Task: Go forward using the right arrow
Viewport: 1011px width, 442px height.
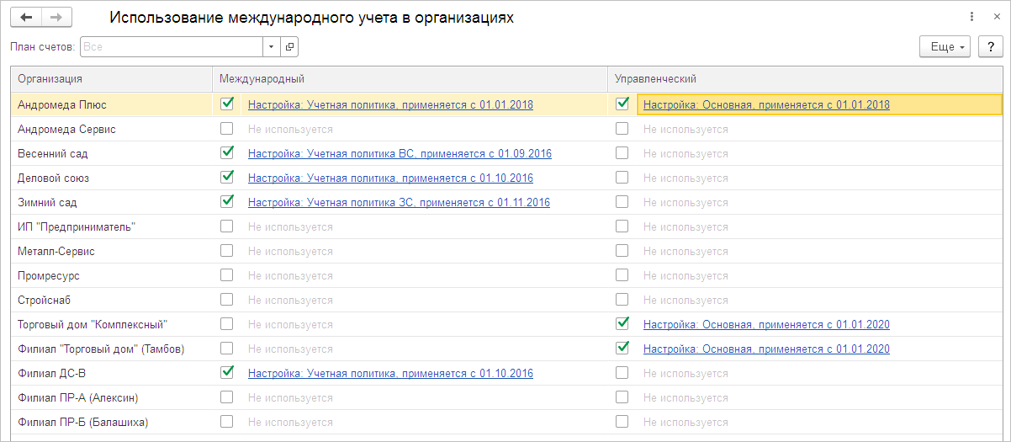Action: (56, 18)
